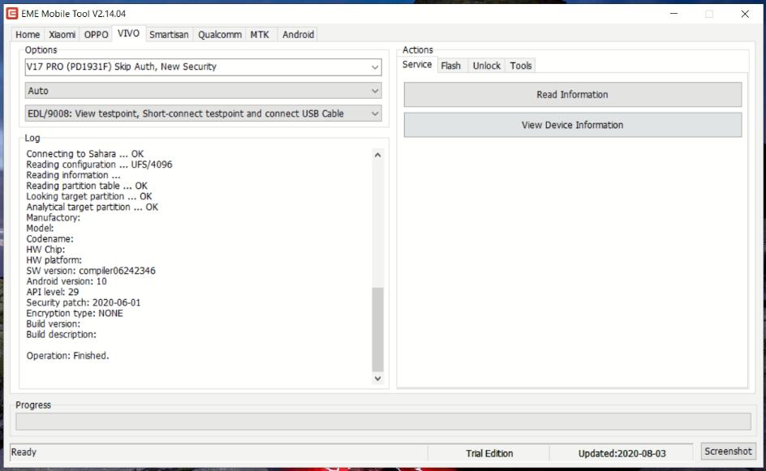Click the 'API level: 29' log line
Screen dimensions: 766x471
point(53,292)
